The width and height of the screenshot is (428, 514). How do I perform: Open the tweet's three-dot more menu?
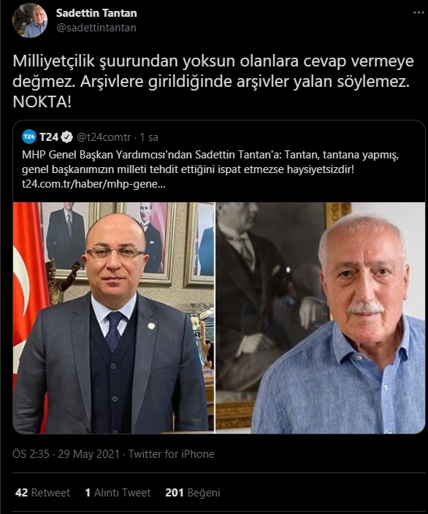click(x=419, y=12)
